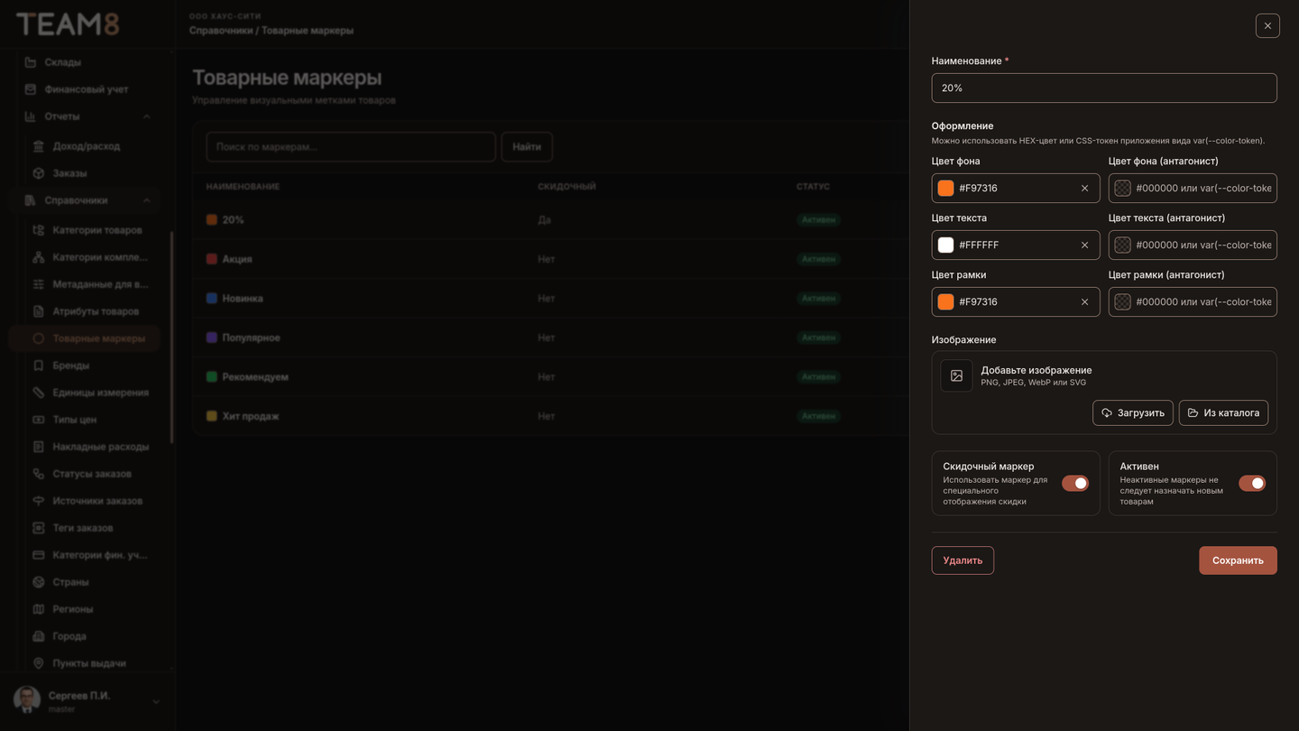Toggle the Активен switch

pyautogui.click(x=1251, y=484)
